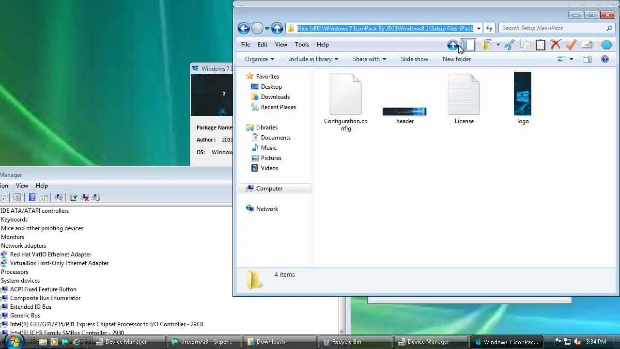
Task: Open recent pages dropdown near forward button
Action: tap(267, 29)
